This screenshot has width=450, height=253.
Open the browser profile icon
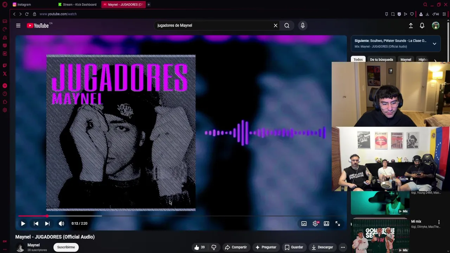[x=421, y=14]
